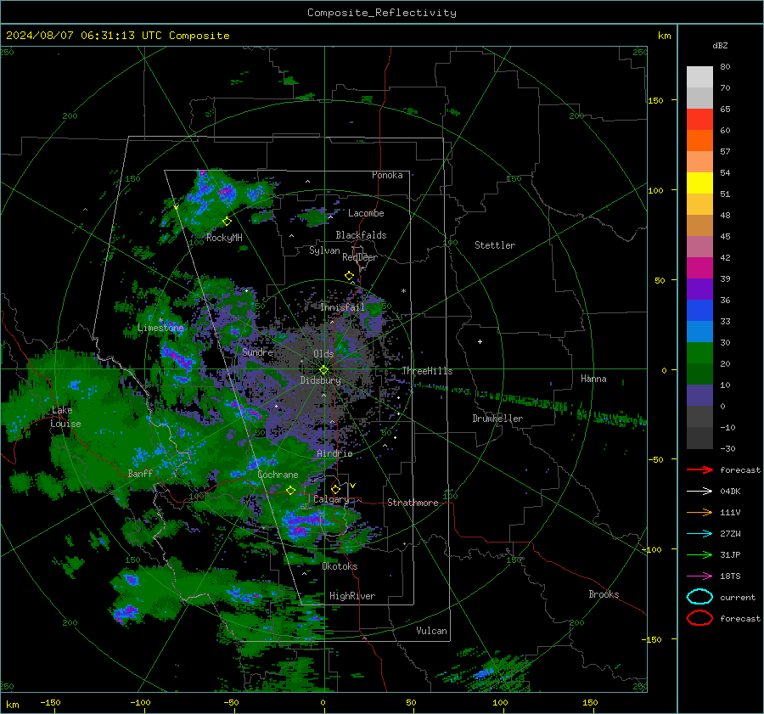Click the 100 label on bottom km axis
The height and width of the screenshot is (714, 764).
500,702
